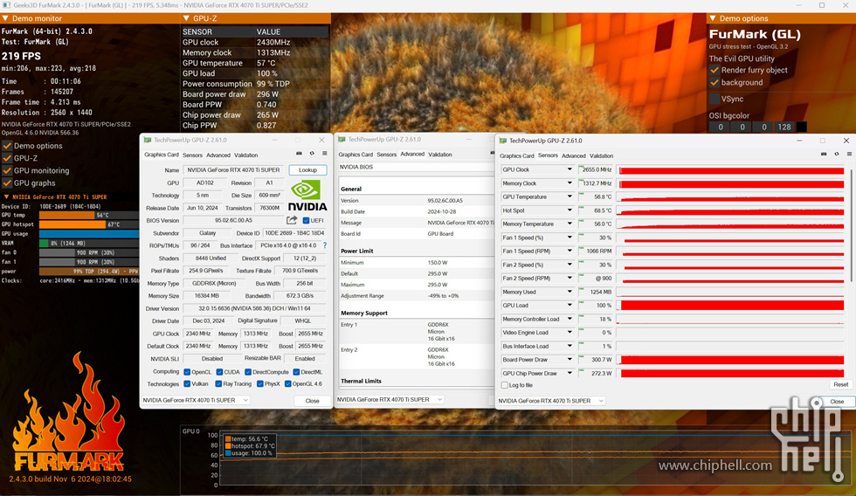Collapse the NVIDIA GeForce RTX 4070 Ti SUPER monitor section
The height and width of the screenshot is (496, 856).
coord(7,197)
